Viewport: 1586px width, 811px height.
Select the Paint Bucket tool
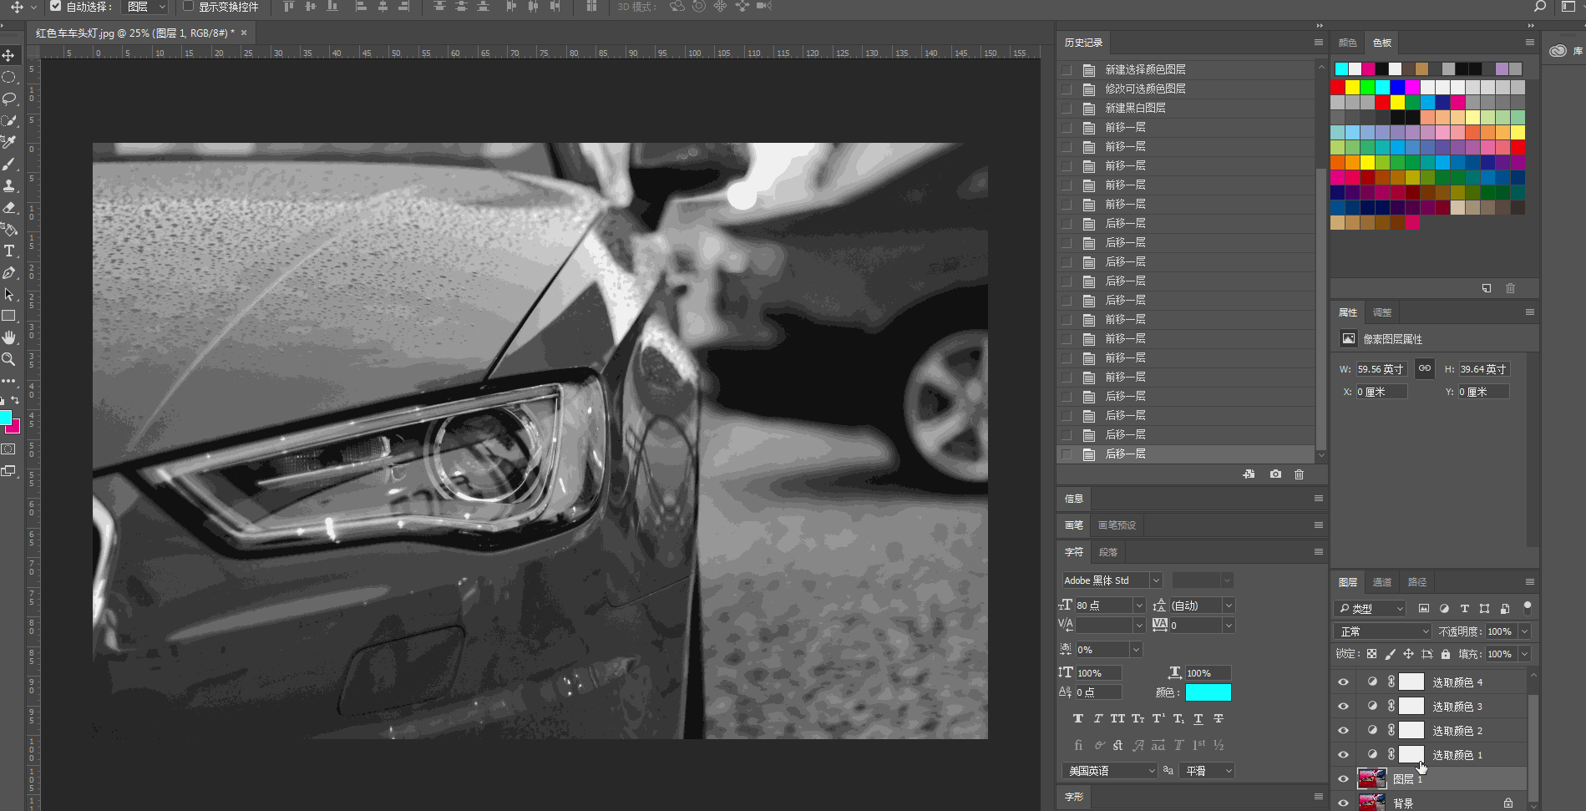click(x=9, y=229)
